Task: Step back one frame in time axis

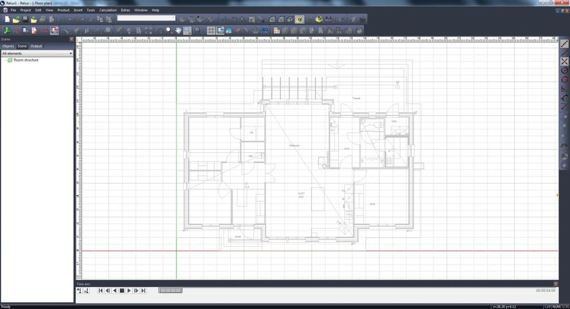Action: coord(108,291)
